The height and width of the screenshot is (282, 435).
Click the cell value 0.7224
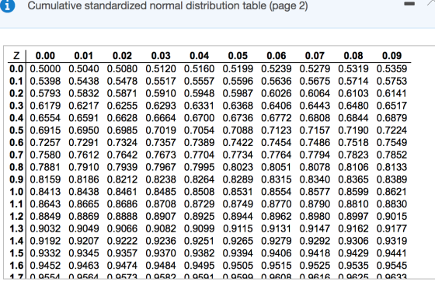point(391,131)
